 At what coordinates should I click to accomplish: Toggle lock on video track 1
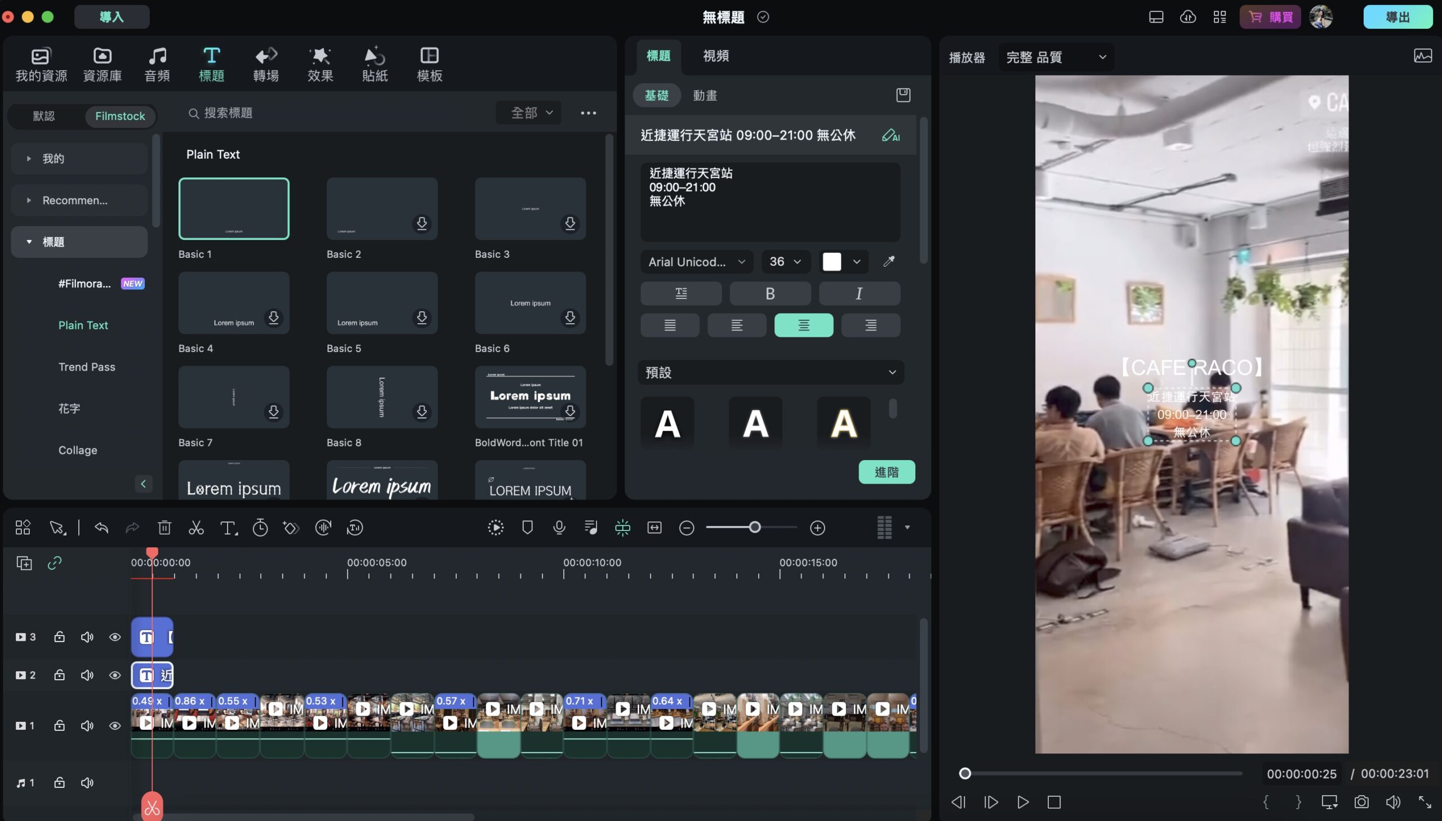[59, 726]
